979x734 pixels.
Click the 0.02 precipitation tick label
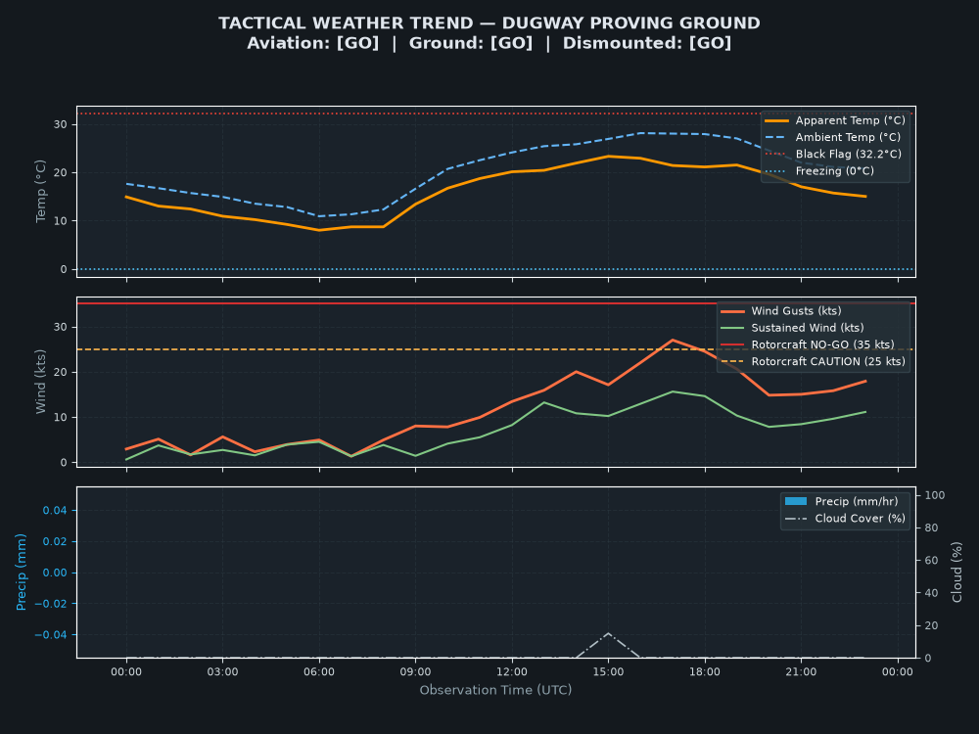(x=54, y=542)
